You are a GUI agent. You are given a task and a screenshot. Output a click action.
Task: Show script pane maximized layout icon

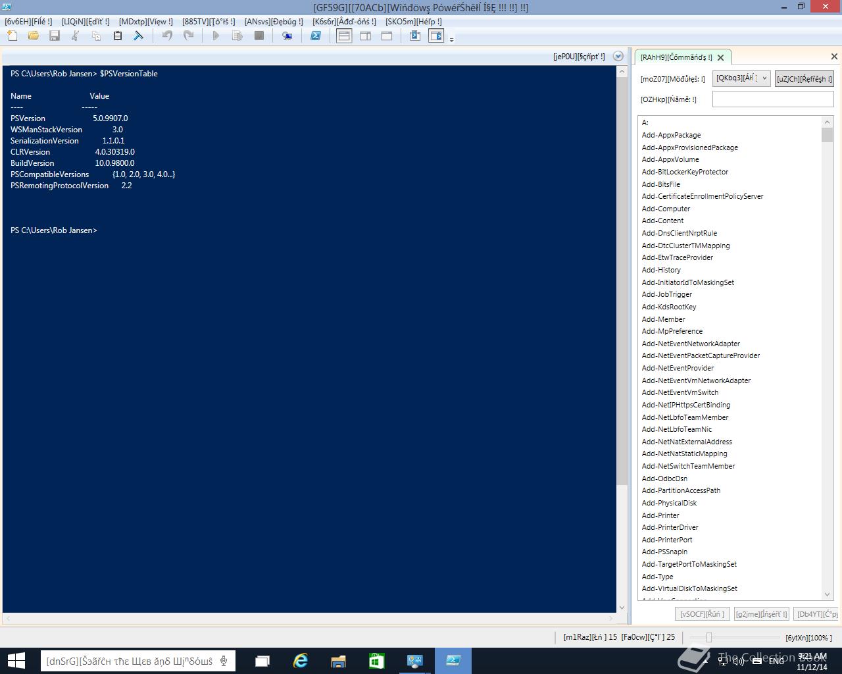point(387,36)
